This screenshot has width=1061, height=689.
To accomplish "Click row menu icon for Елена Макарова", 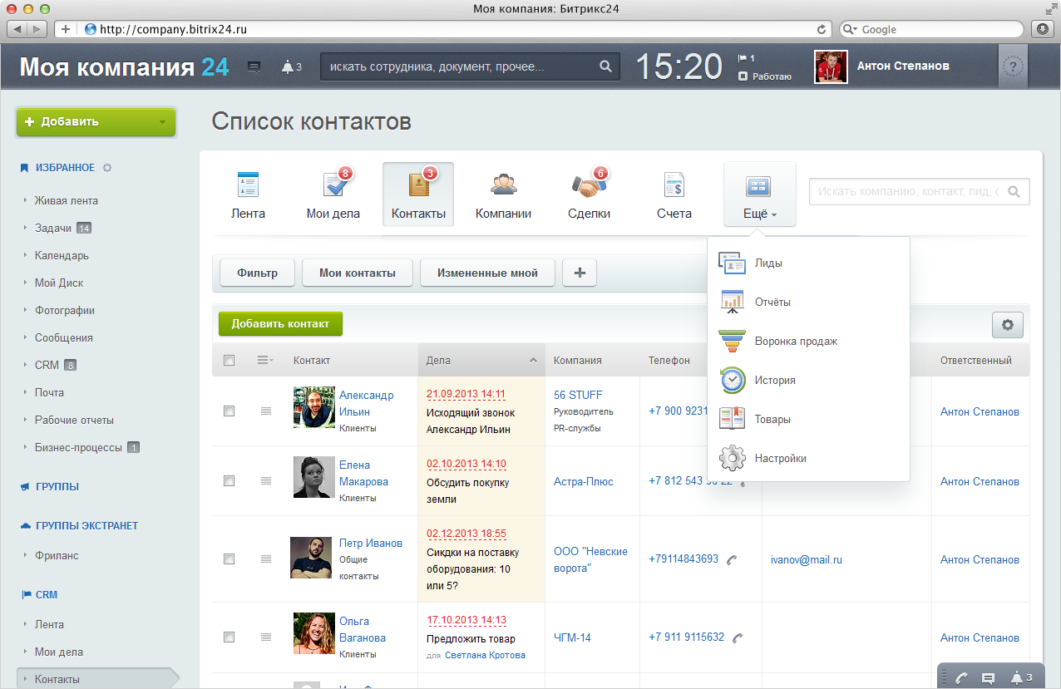I will pyautogui.click(x=266, y=480).
